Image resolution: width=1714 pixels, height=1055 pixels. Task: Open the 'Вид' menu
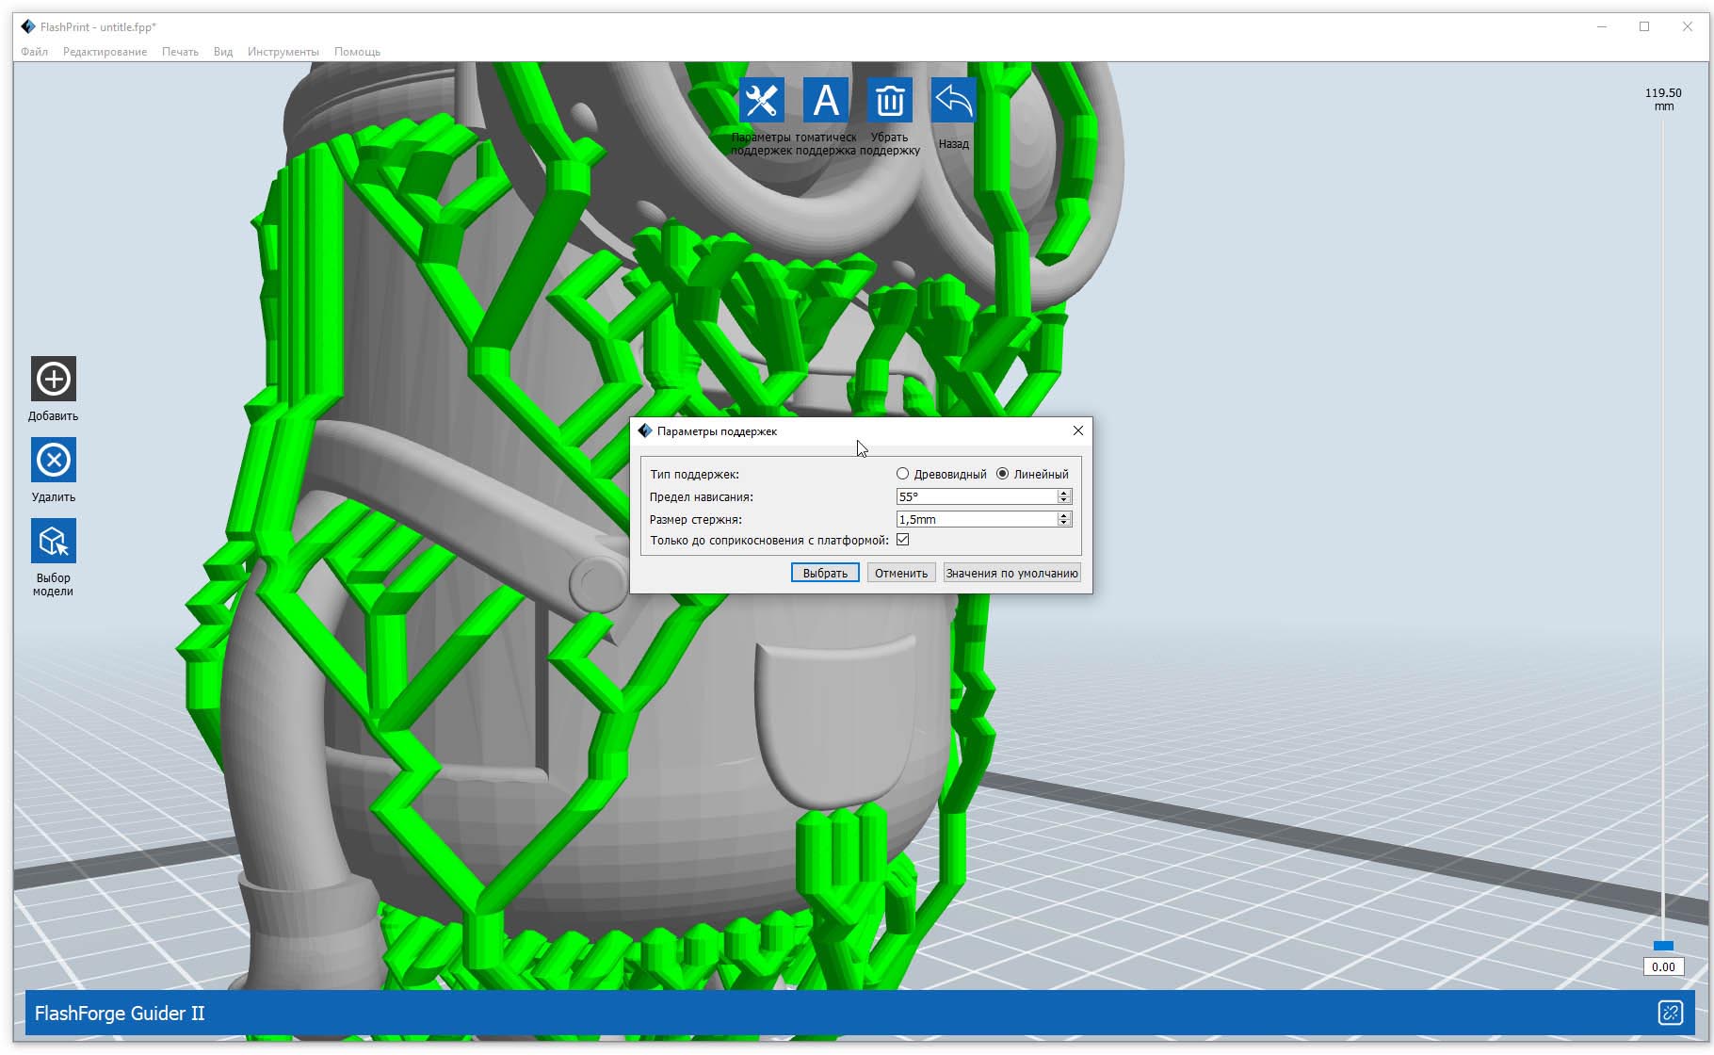pyautogui.click(x=223, y=52)
